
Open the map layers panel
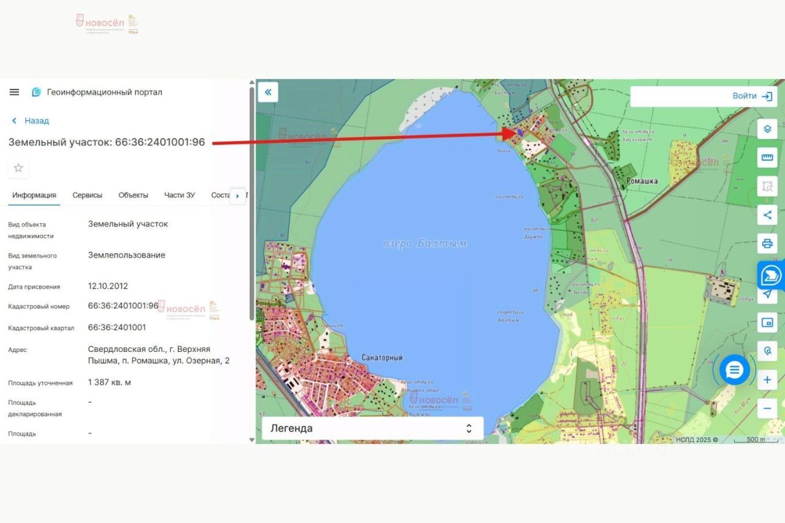(767, 129)
